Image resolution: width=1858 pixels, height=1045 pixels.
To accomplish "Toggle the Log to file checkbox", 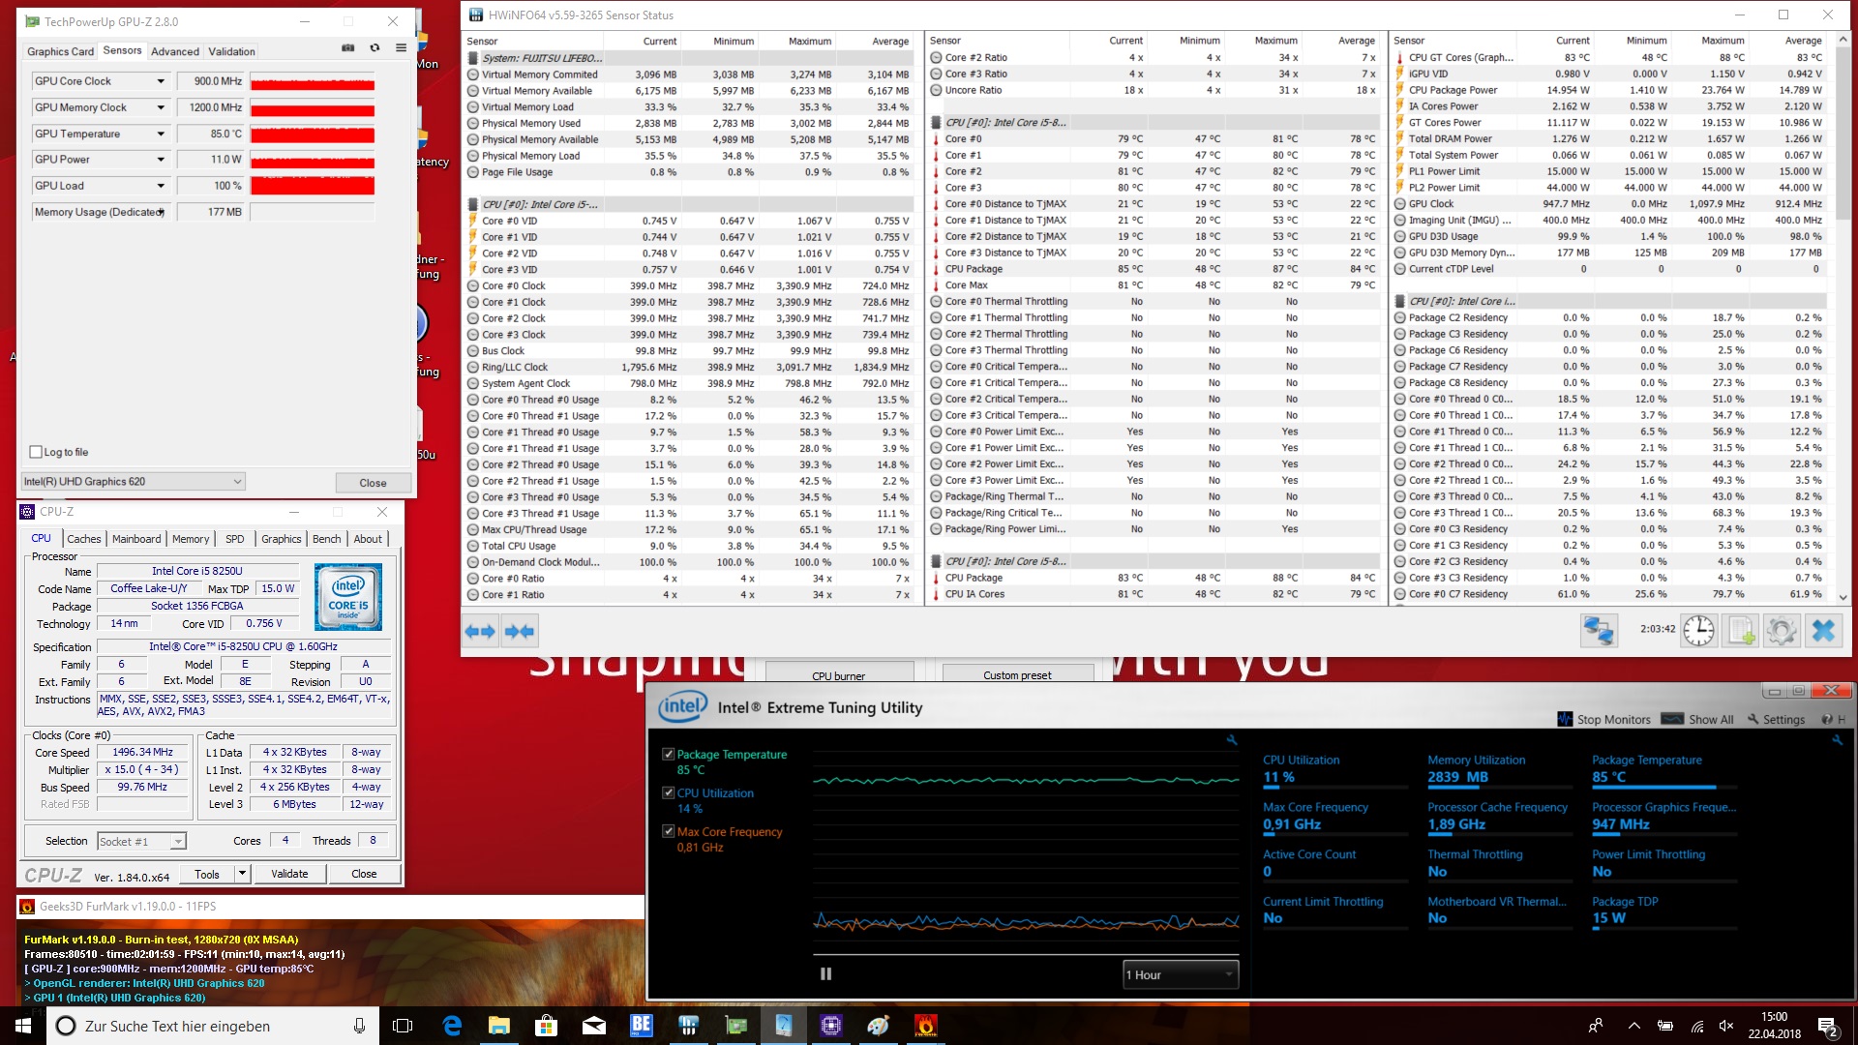I will [36, 452].
